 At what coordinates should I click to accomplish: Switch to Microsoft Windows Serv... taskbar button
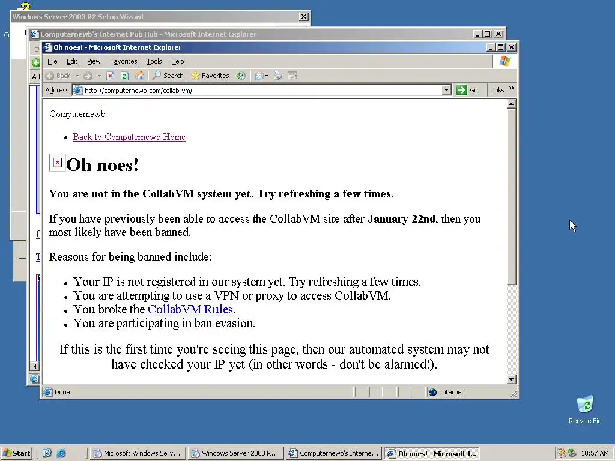(x=137, y=453)
